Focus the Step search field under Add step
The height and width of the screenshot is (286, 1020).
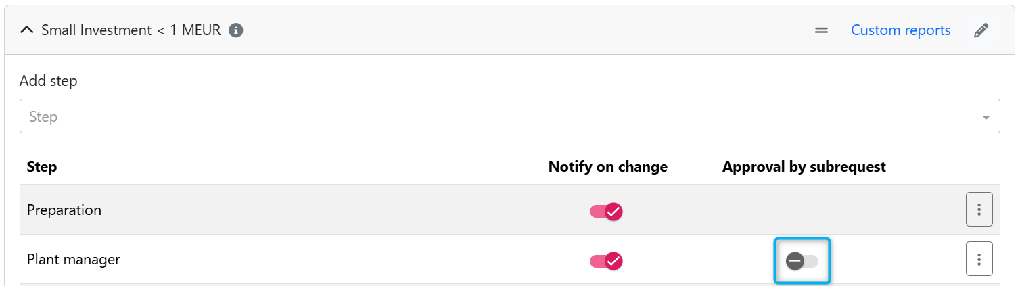pyautogui.click(x=509, y=116)
